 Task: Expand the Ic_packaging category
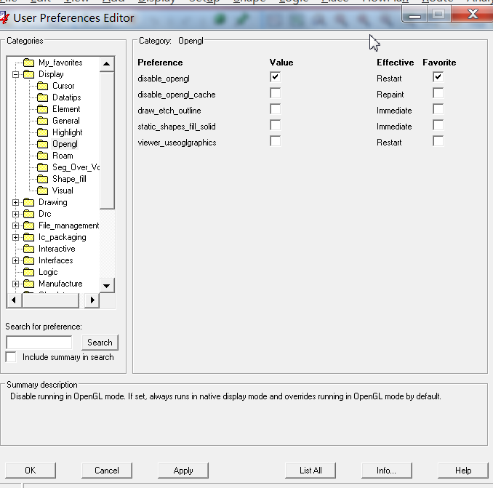(15, 237)
